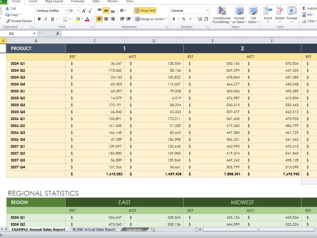This screenshot has width=317, height=238.
Task: Switch to the Data ribbon tab
Action: 96,1
